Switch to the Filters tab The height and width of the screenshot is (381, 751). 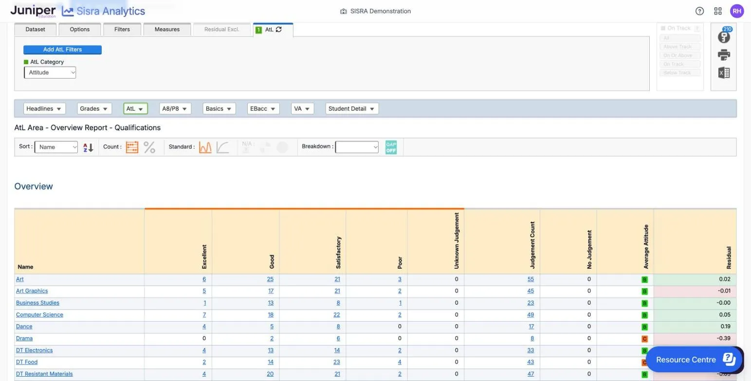click(x=122, y=30)
